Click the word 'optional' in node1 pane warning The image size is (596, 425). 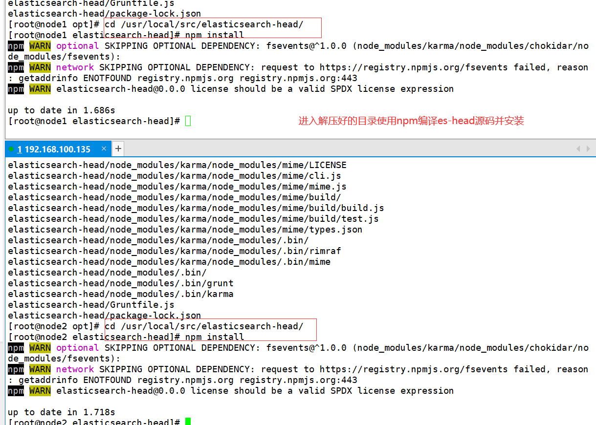tap(78, 46)
